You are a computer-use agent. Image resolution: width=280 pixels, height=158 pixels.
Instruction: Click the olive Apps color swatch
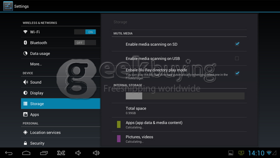(119, 124)
